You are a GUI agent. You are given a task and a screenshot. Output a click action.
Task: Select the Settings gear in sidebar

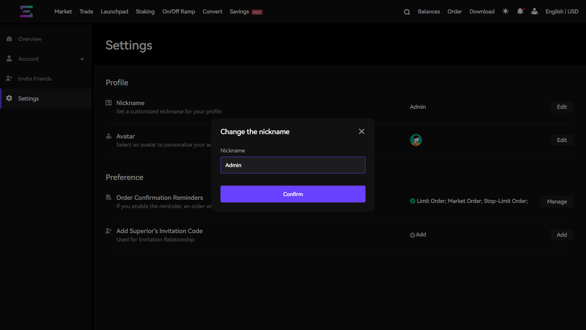9,98
